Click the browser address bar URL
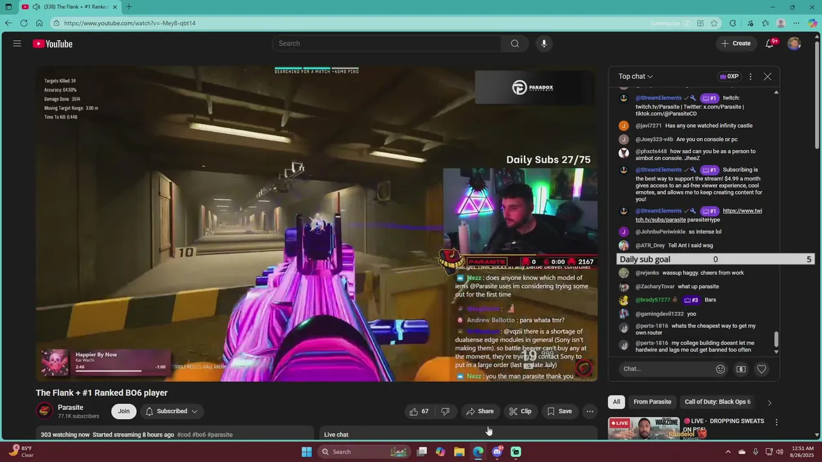822x462 pixels. coord(130,23)
